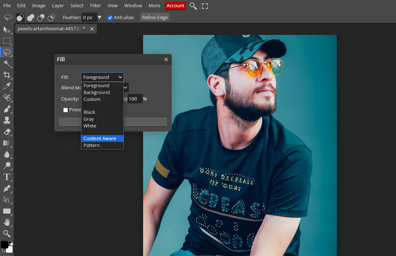Viewport: 396px width, 256px height.
Task: Click the OK bar in Fill dialog
Action: [x=113, y=122]
